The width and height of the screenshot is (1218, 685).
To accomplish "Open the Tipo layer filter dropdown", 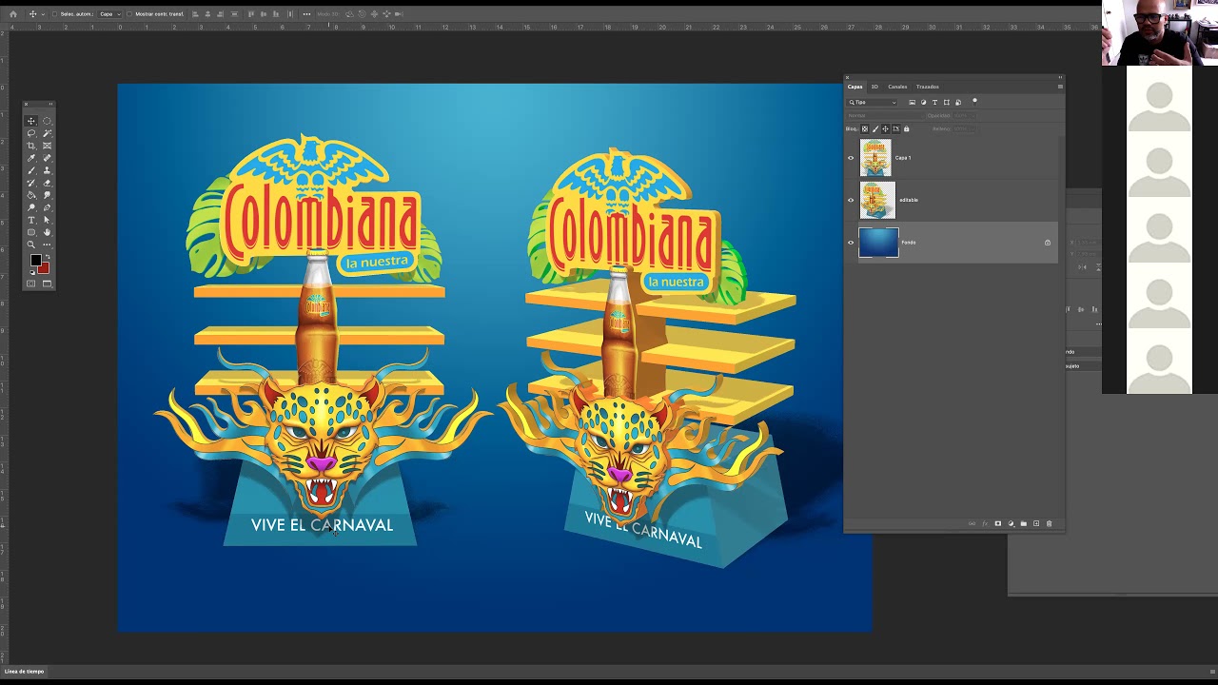I will pyautogui.click(x=873, y=102).
